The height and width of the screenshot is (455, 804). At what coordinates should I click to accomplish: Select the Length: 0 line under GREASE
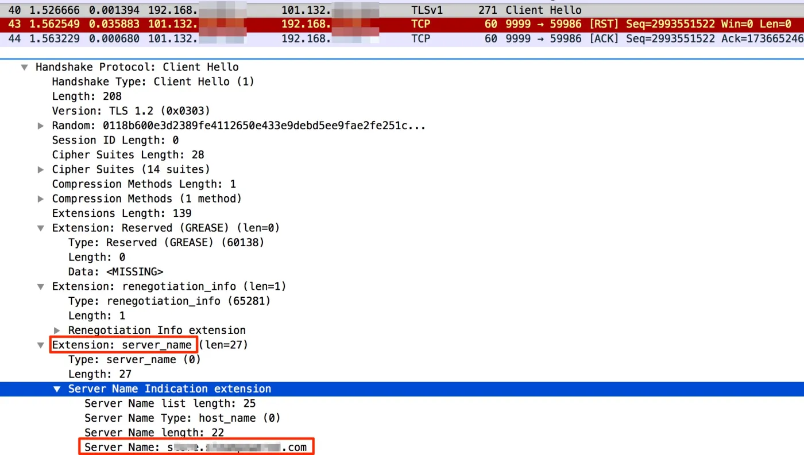point(96,257)
